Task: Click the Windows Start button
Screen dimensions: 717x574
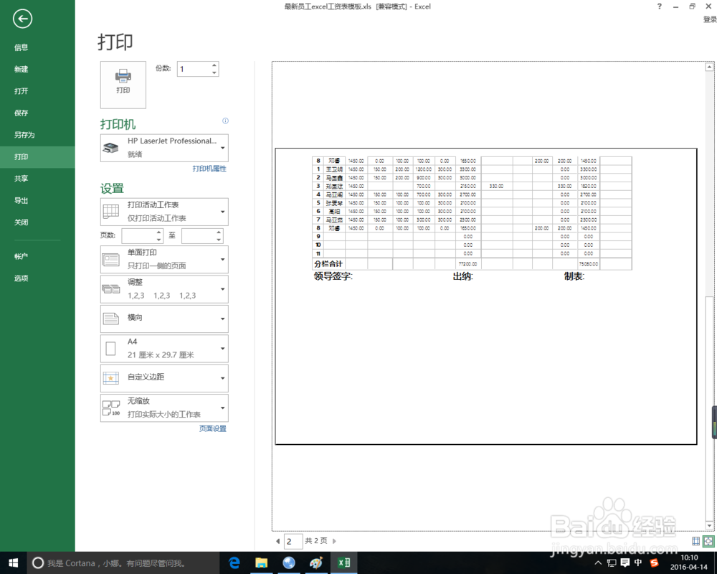Action: 14,563
